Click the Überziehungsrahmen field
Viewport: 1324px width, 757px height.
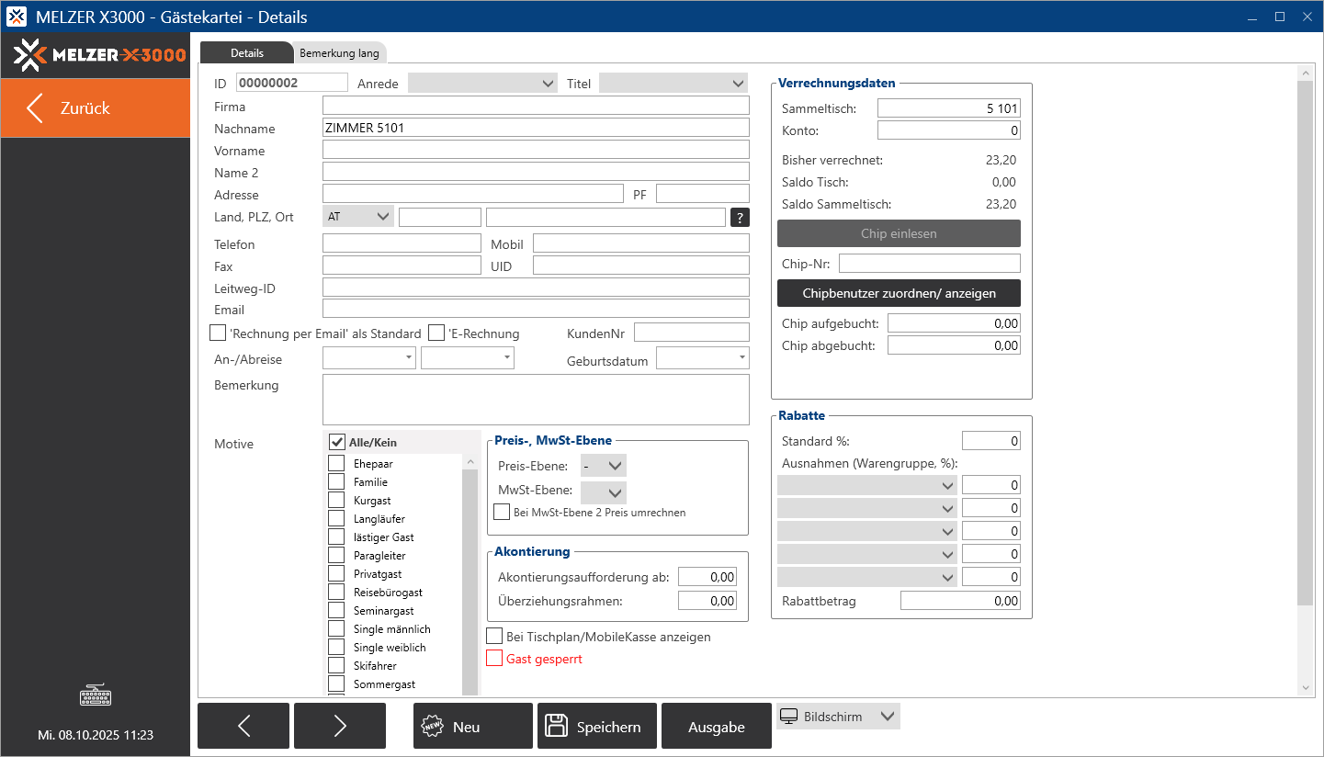tap(707, 600)
